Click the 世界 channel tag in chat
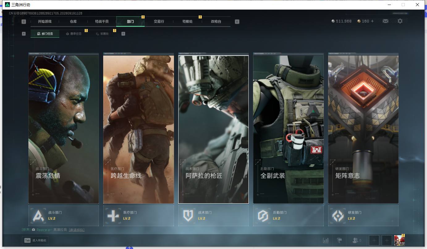The height and width of the screenshot is (249, 427). click(x=26, y=230)
